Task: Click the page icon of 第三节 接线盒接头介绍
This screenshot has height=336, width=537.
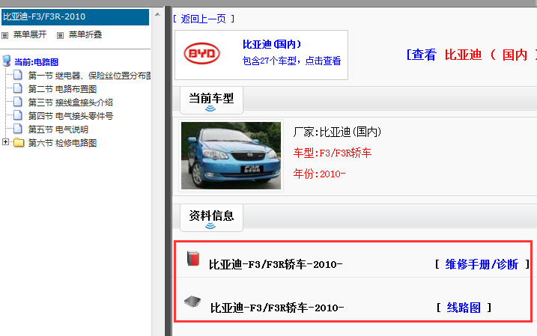Action: pyautogui.click(x=18, y=102)
